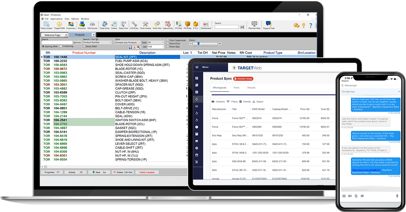The width and height of the screenshot is (406, 212).
Task: Click Type your message field on phone
Action: tap(370, 190)
